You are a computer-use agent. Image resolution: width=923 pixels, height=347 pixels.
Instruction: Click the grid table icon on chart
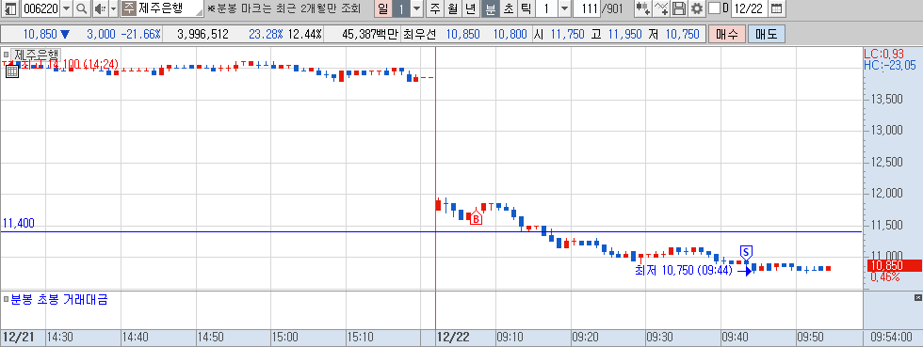pos(11,71)
